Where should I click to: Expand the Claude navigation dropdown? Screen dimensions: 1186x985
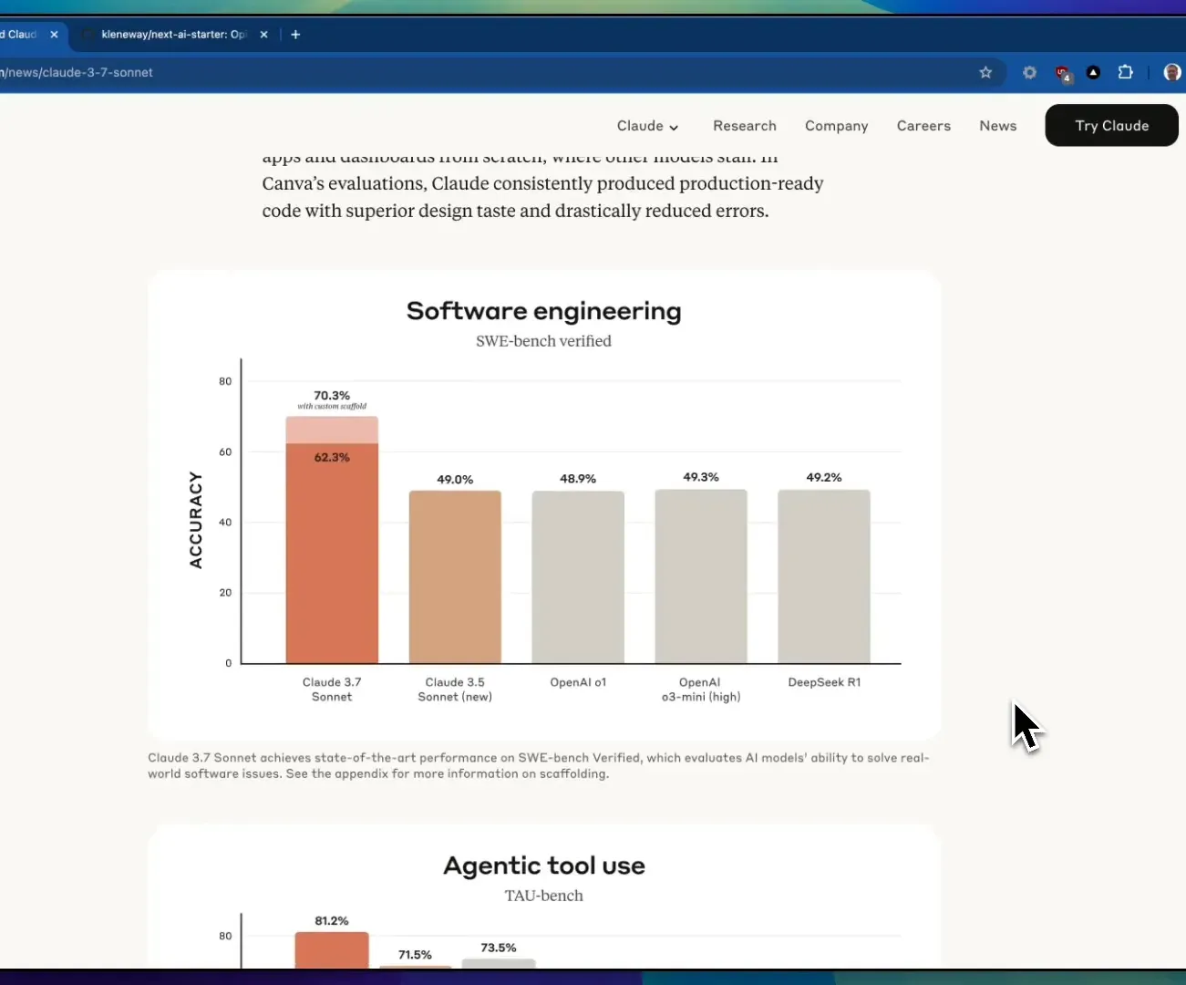647,126
